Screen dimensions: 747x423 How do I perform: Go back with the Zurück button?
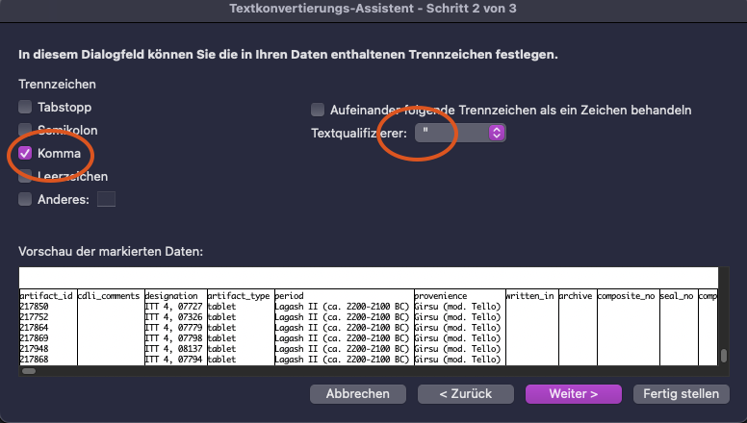466,394
